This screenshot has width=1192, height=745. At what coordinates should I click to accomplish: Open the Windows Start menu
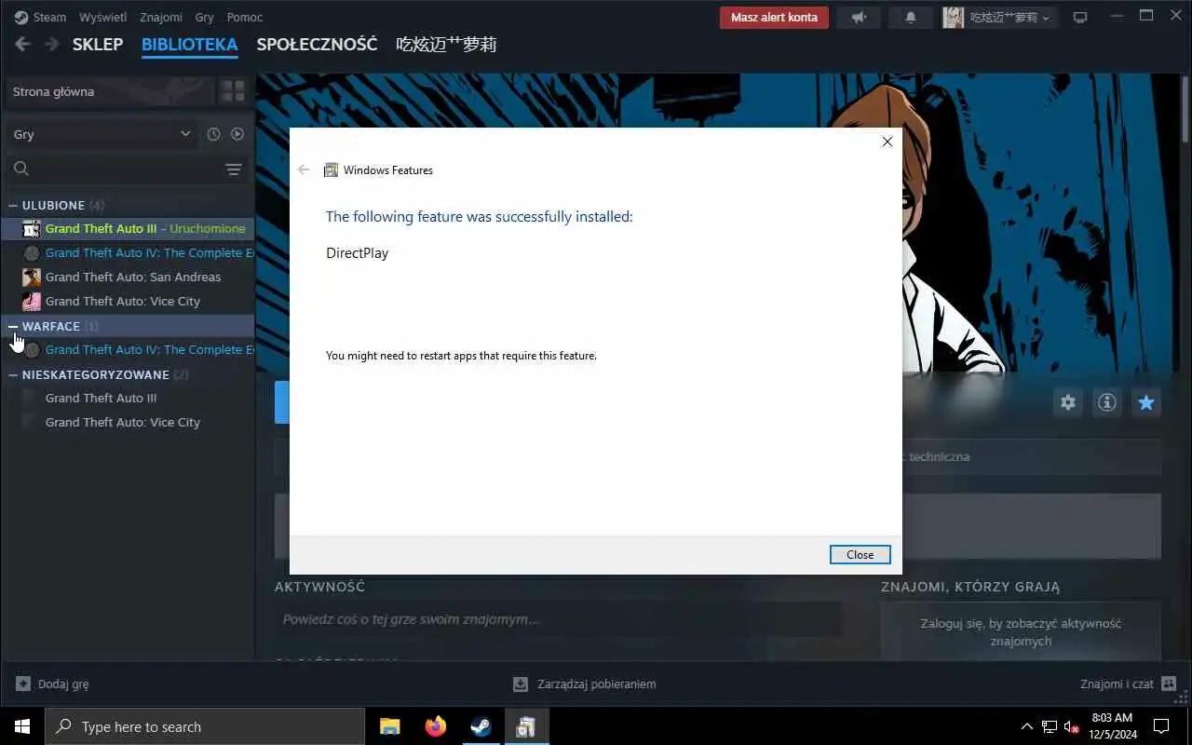[22, 726]
